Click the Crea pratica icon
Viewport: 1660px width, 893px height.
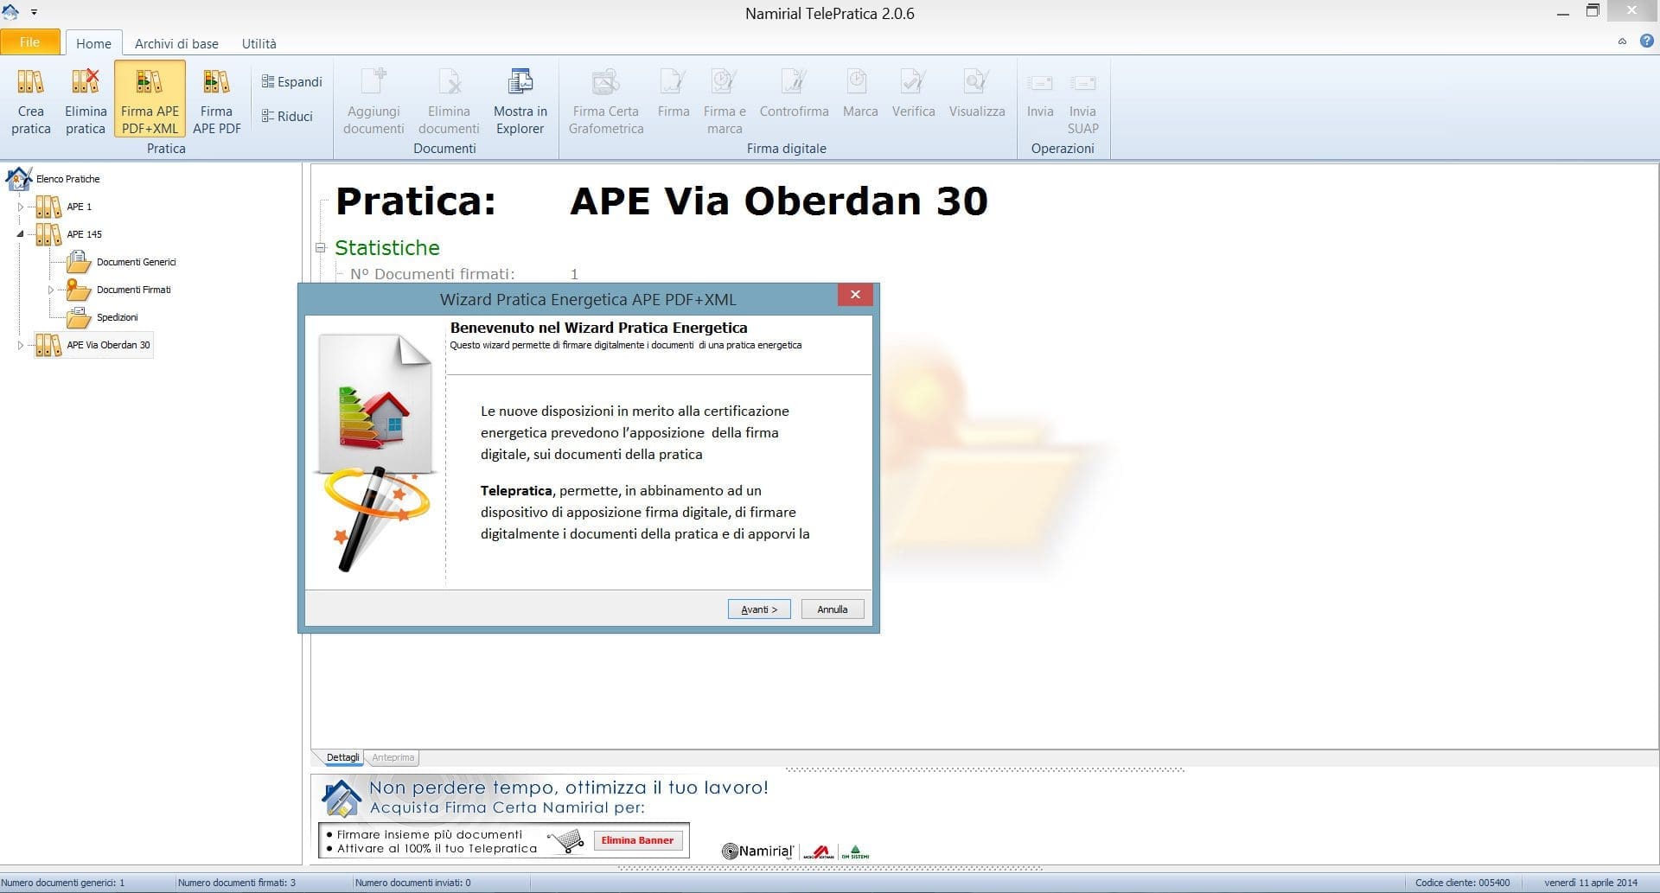[31, 102]
